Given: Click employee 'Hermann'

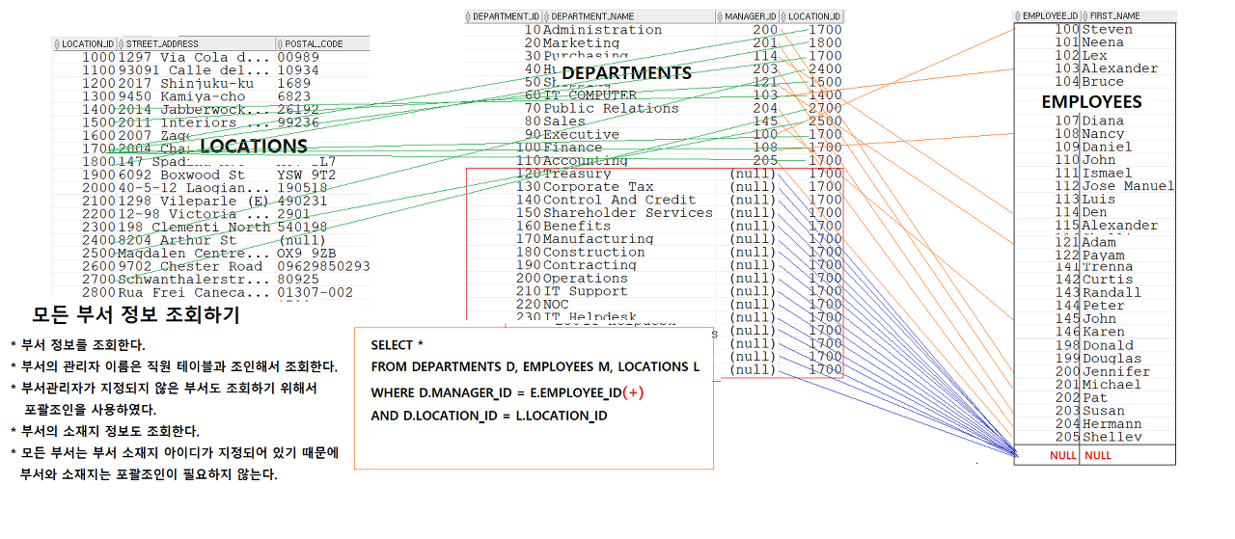Looking at the screenshot, I should click(x=1111, y=424).
